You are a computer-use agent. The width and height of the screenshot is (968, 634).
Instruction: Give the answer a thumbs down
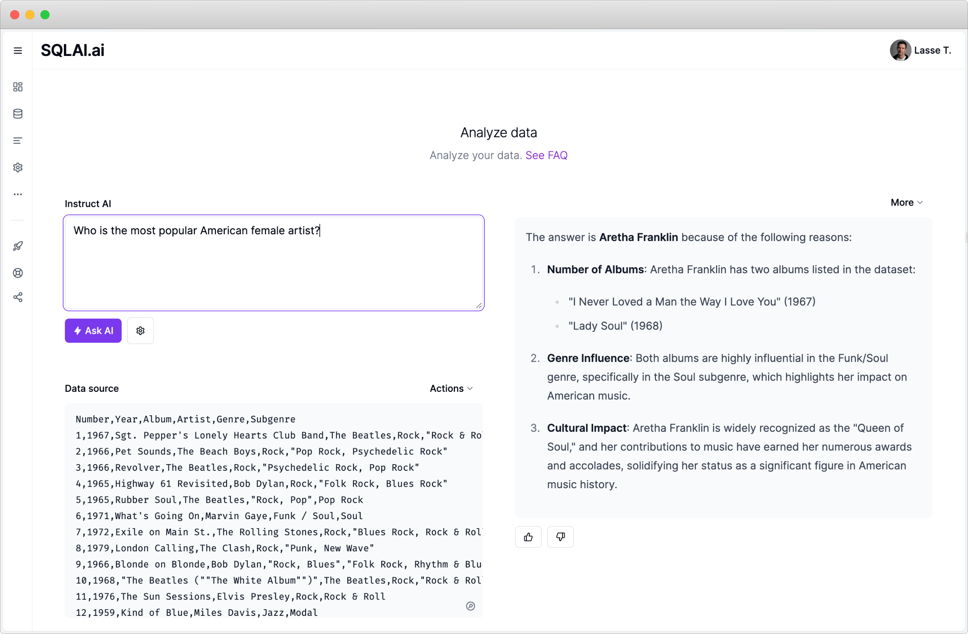point(560,537)
